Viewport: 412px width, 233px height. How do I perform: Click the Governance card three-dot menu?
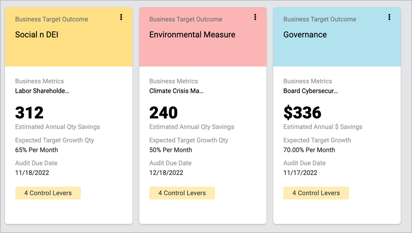click(x=389, y=17)
